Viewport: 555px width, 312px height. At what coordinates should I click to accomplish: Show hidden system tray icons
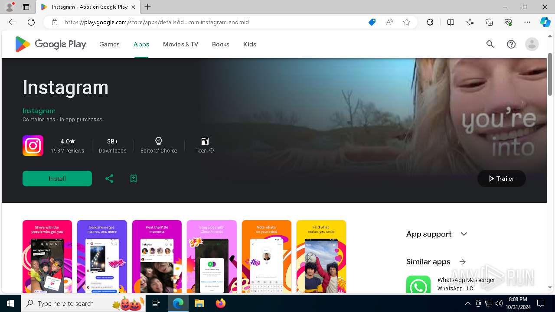pyautogui.click(x=467, y=303)
